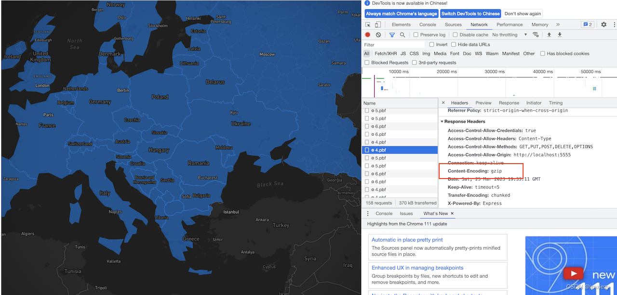Stop recording the network log
The width and height of the screenshot is (617, 295).
(x=368, y=35)
